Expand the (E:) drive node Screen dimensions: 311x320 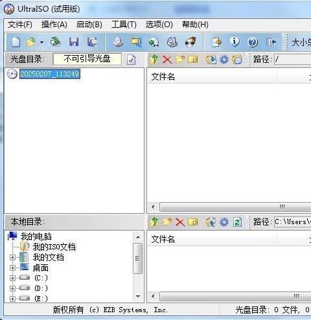coord(12,299)
